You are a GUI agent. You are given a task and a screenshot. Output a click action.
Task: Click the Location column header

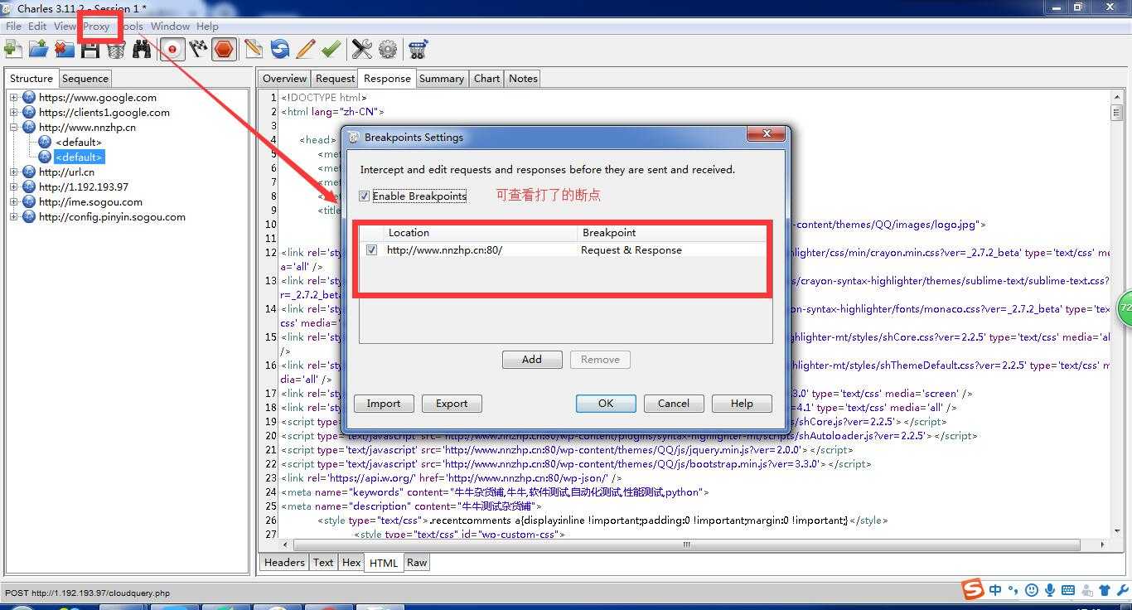click(480, 233)
